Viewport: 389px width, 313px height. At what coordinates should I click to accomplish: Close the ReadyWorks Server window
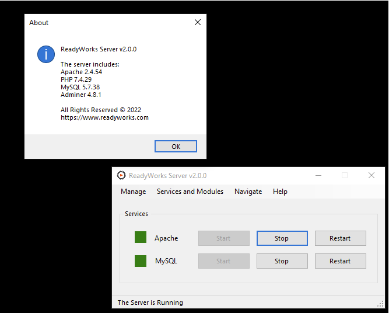372,175
